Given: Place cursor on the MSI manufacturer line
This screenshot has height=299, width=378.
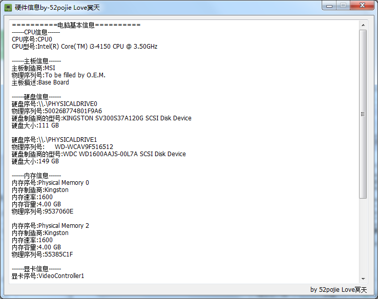Looking at the screenshot, I should click(33, 68).
